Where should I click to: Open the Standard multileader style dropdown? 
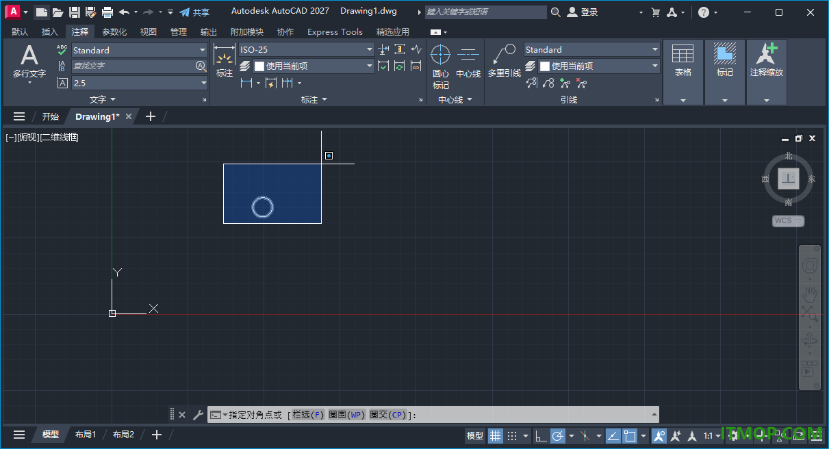tap(592, 49)
